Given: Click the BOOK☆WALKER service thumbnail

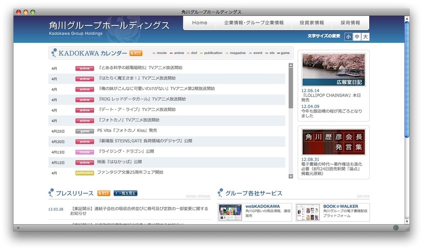Looking at the screenshot, I should (x=308, y=212).
